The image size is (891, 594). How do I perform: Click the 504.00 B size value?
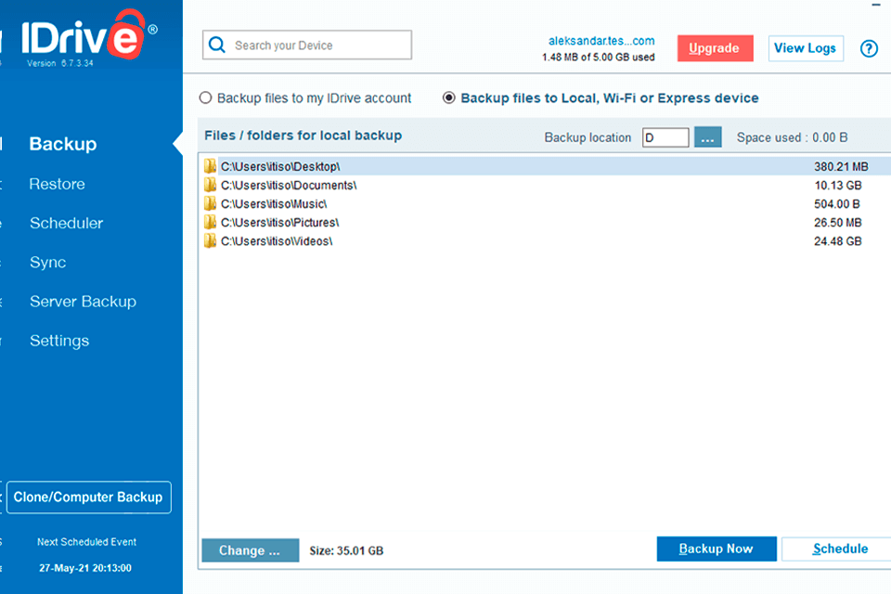click(x=836, y=204)
